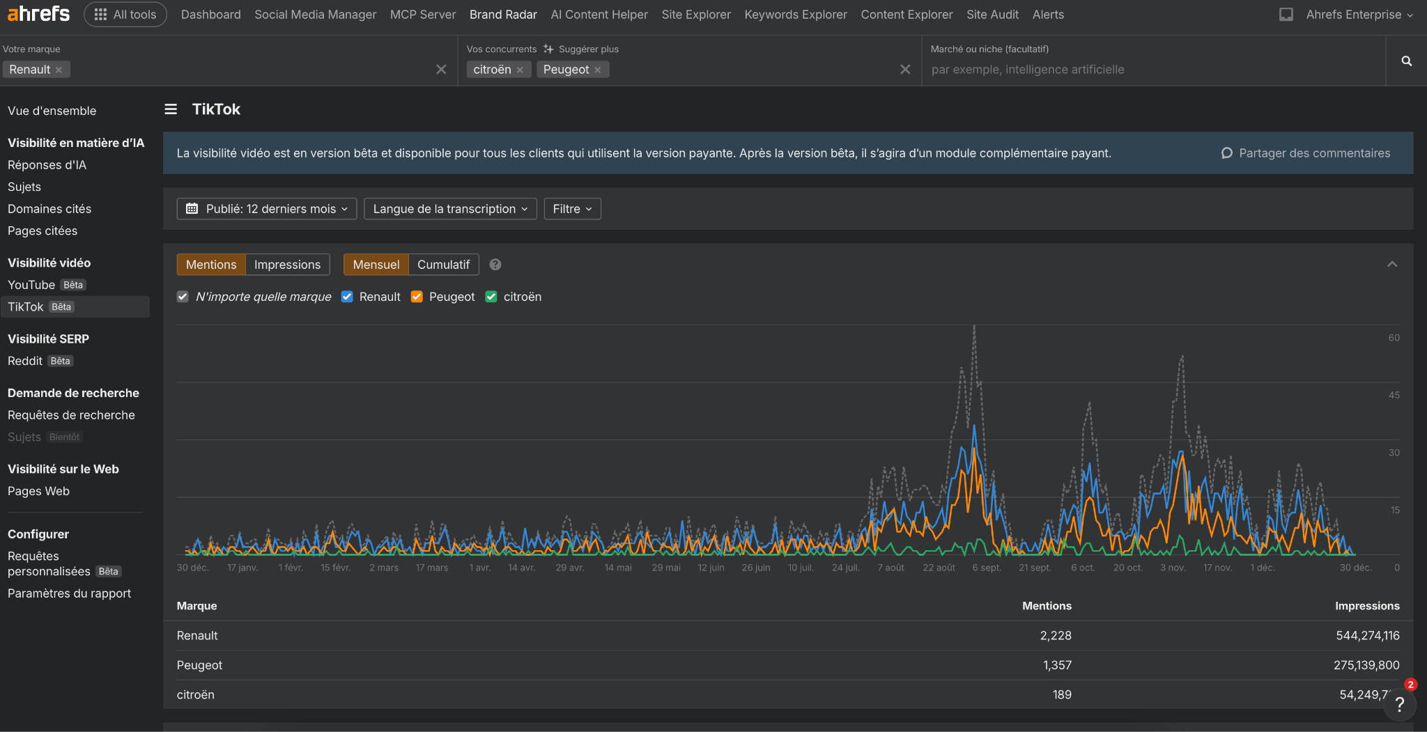Expand Langue de la transcription dropdown
The image size is (1427, 732).
click(x=450, y=209)
